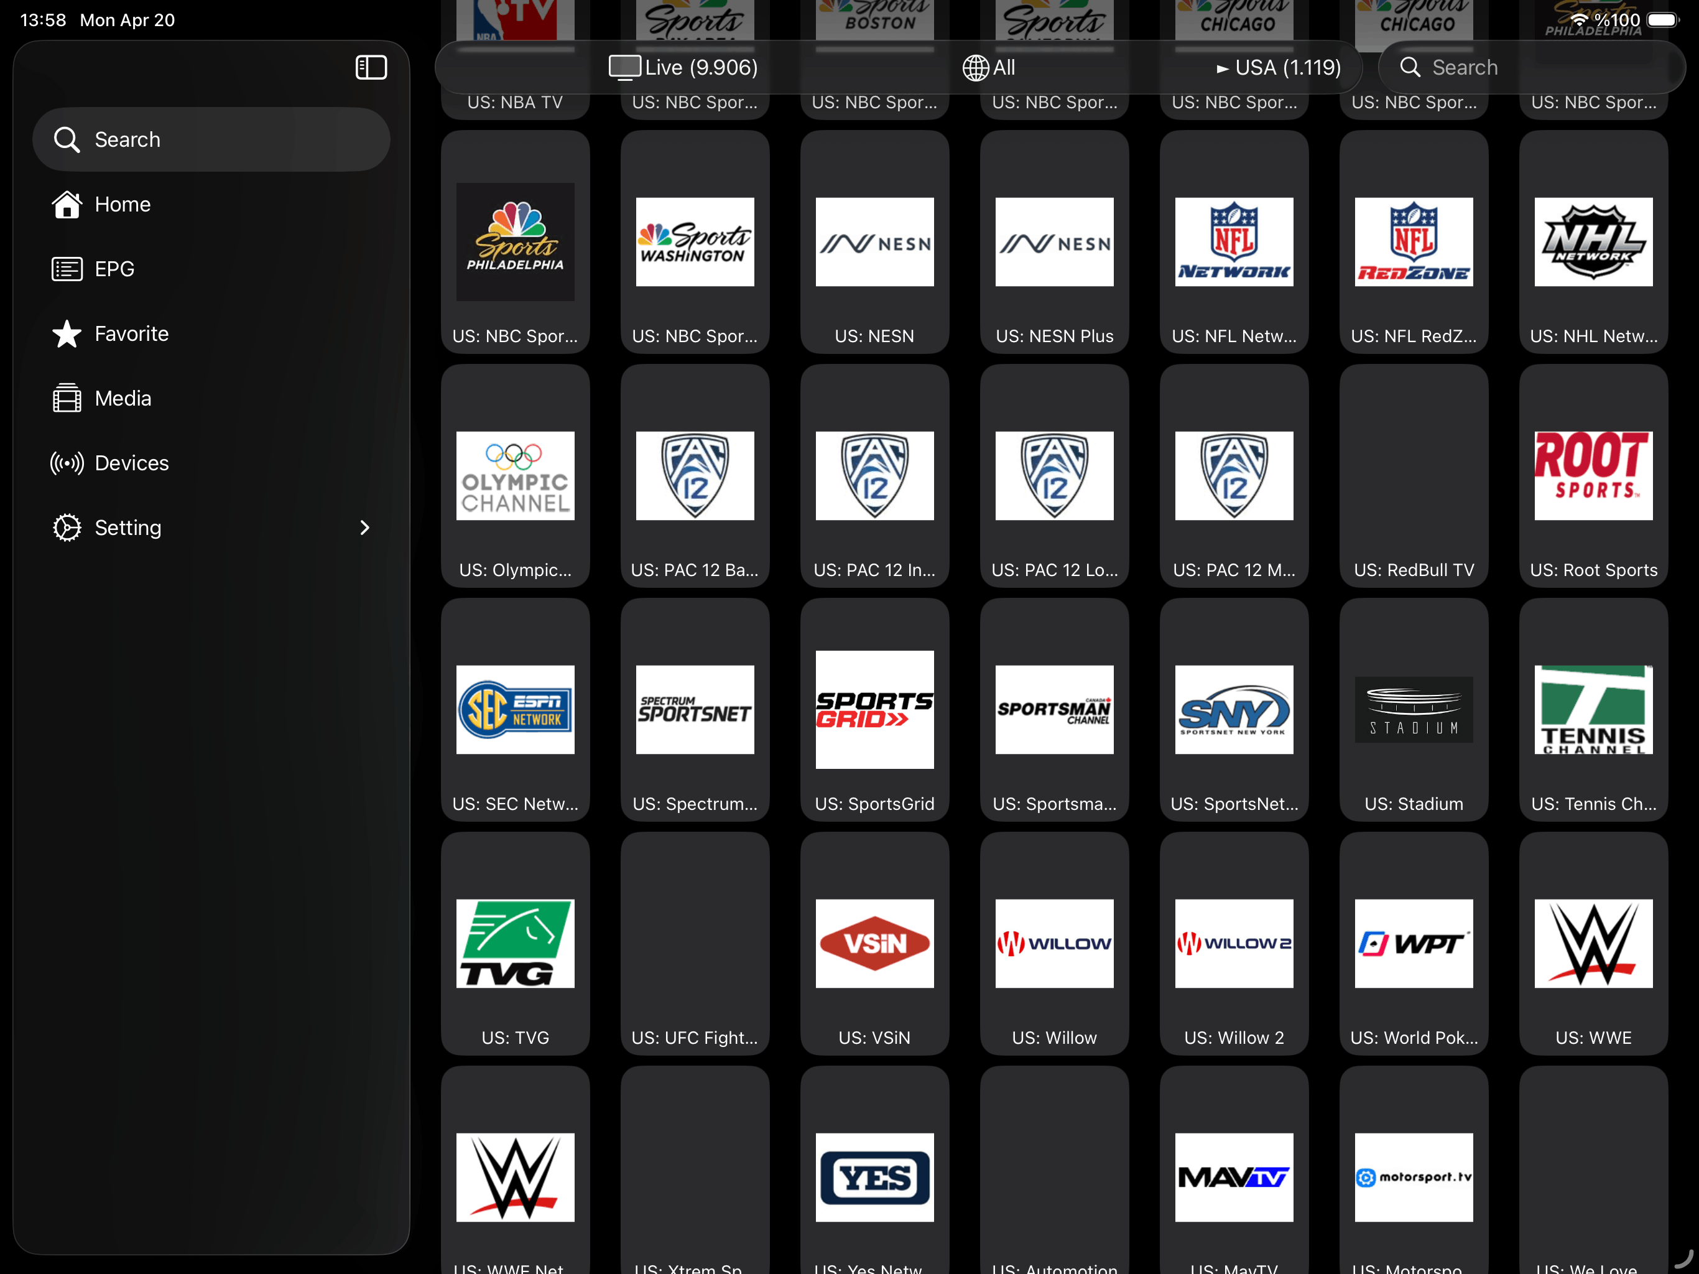Go to the Favorite list
Image resolution: width=1699 pixels, height=1274 pixels.
211,333
